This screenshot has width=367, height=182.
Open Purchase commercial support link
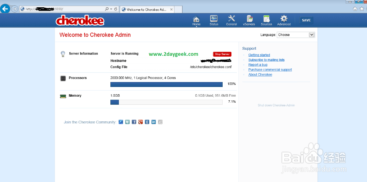click(x=270, y=70)
